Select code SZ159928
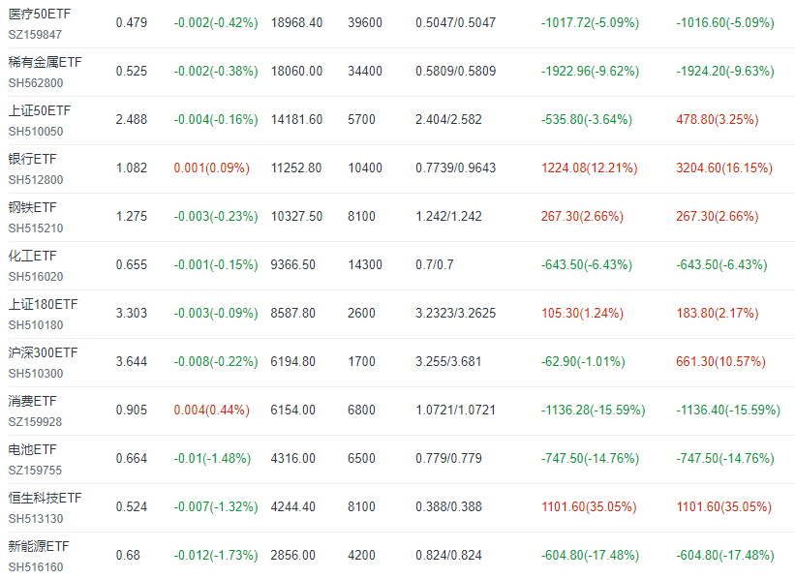Image resolution: width=795 pixels, height=579 pixels. [x=35, y=422]
